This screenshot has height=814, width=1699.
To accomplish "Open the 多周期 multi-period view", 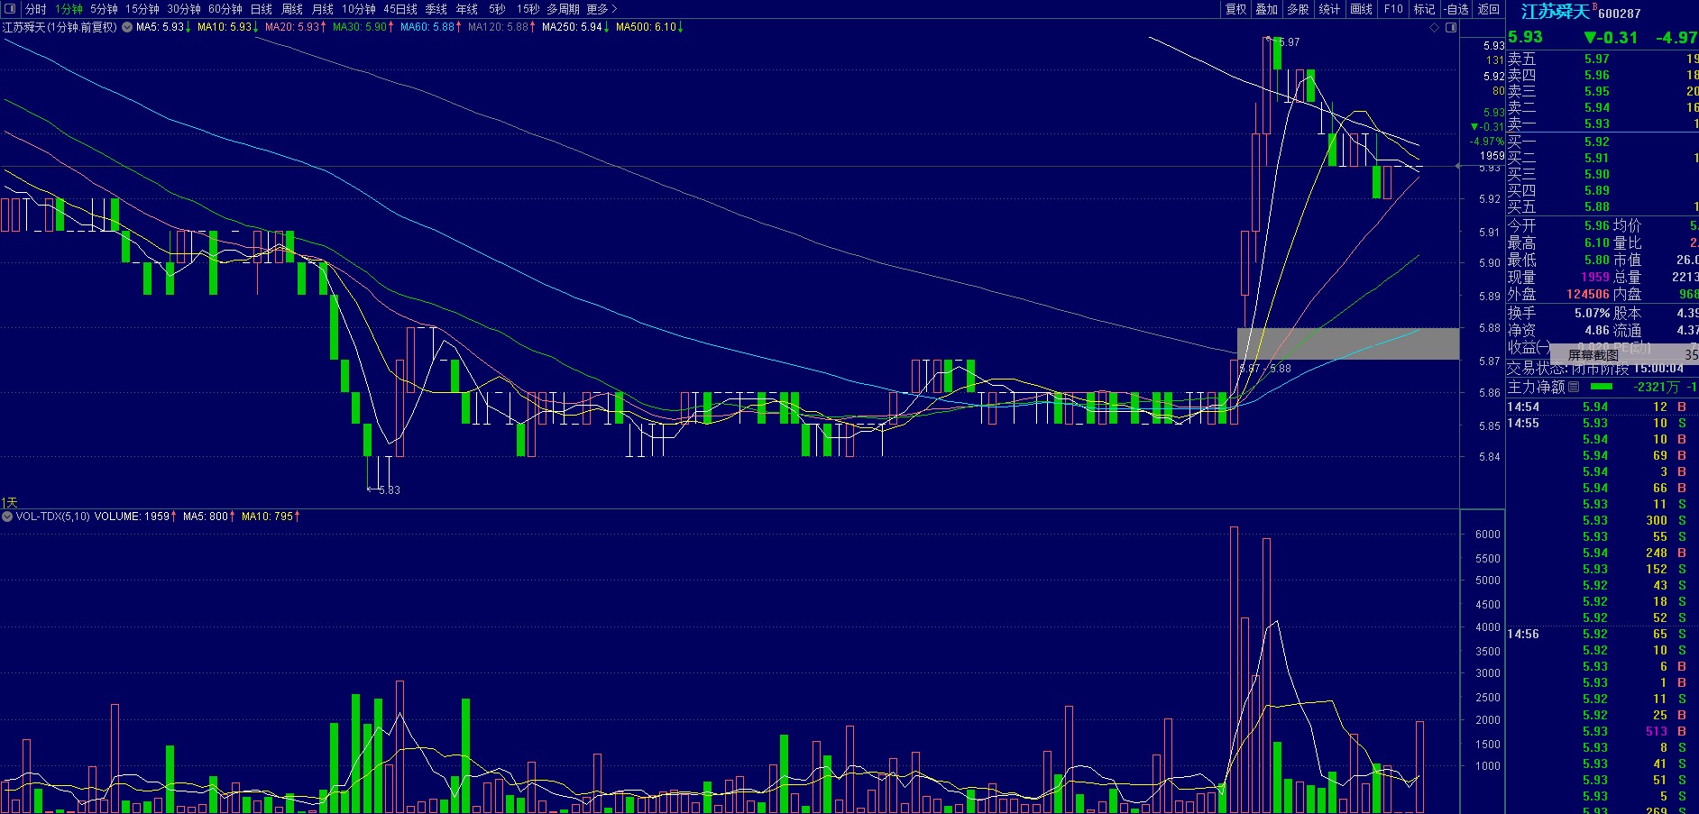I will point(564,9).
